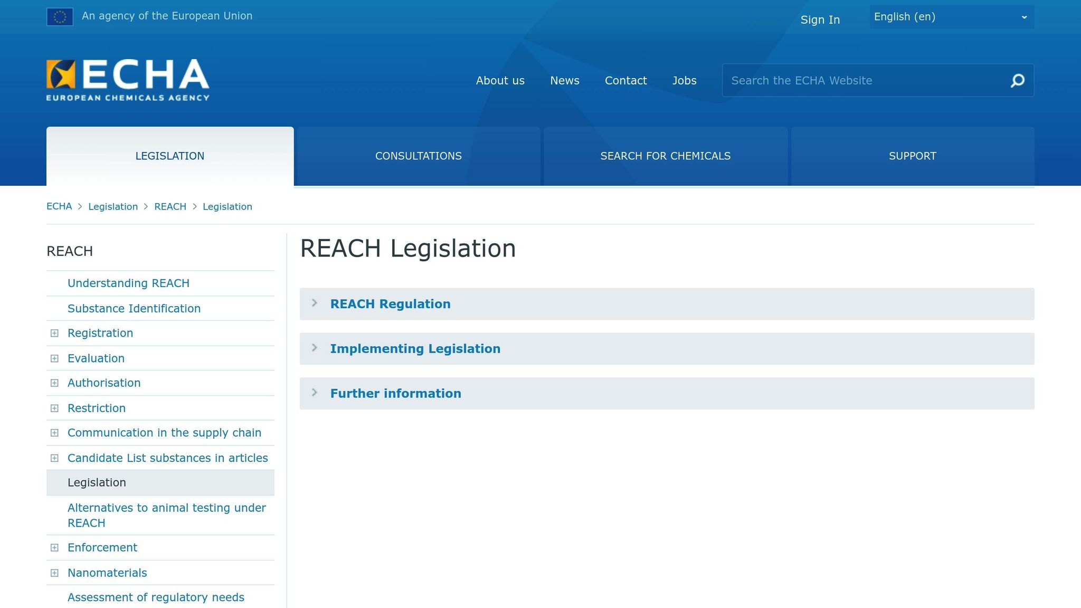Expand Registration with its plus icon
The width and height of the screenshot is (1081, 608).
pos(54,333)
